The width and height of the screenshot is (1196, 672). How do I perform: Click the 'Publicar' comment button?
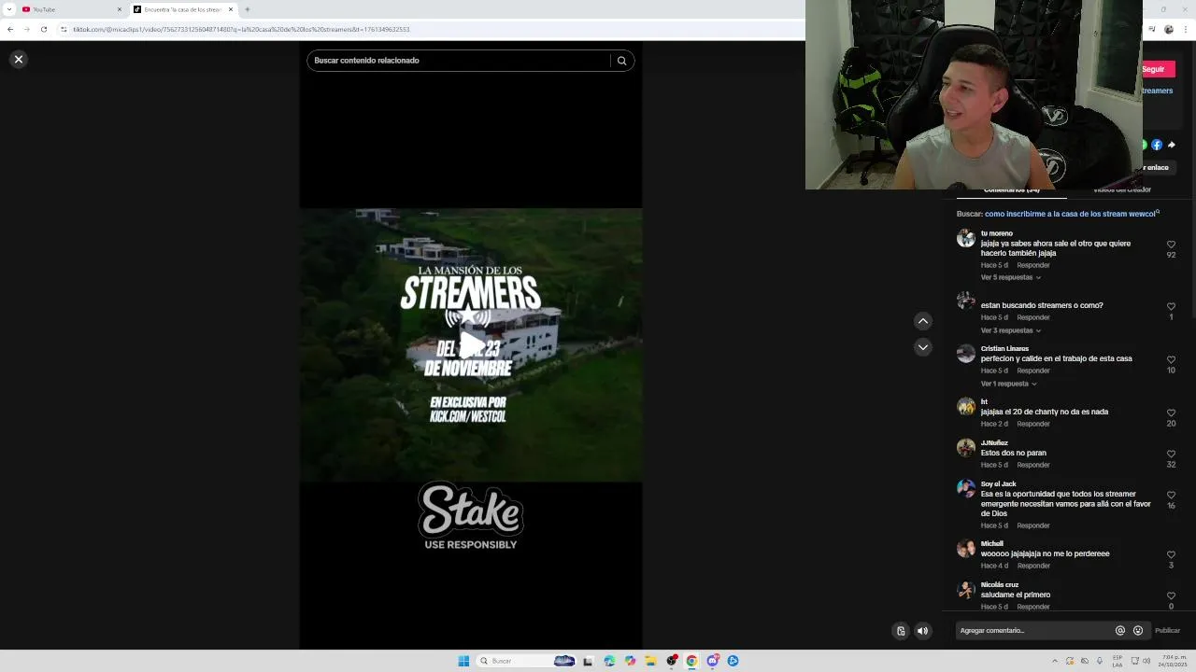[1167, 631]
